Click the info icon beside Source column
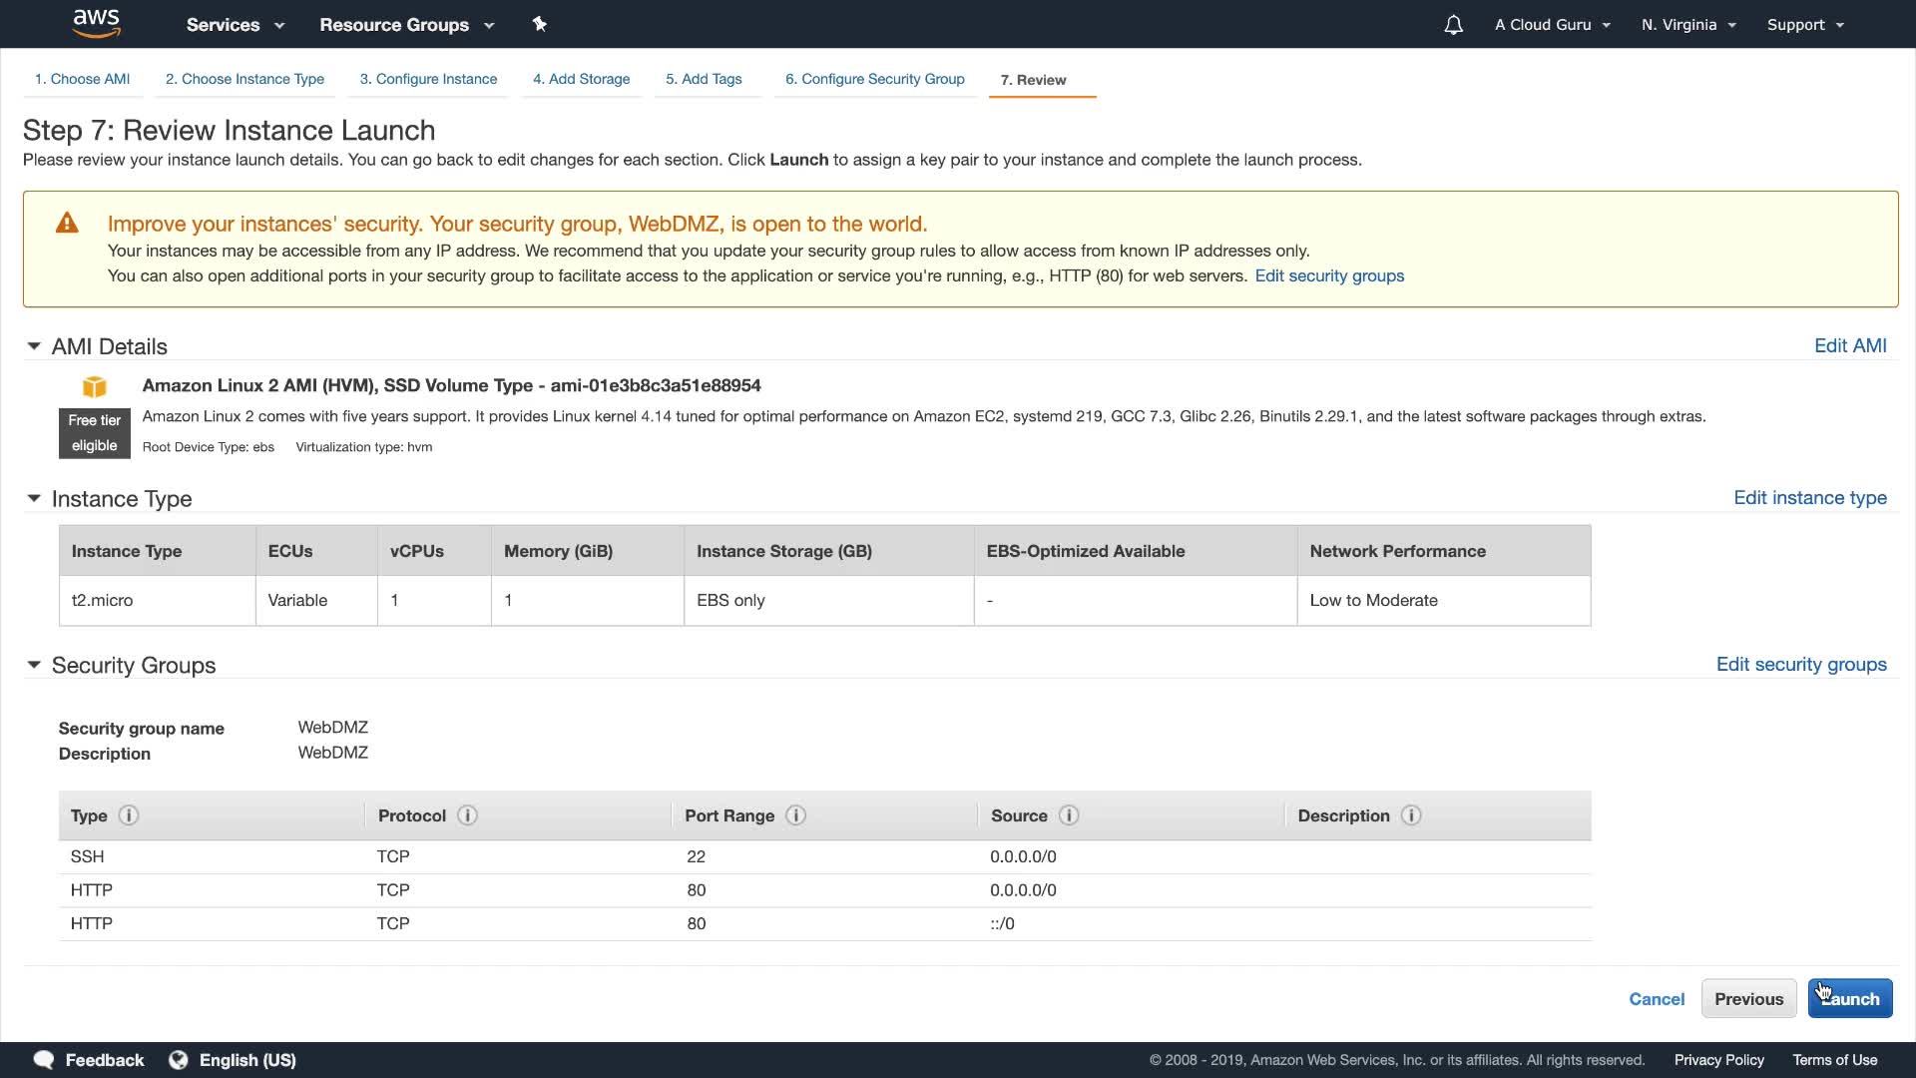Image resolution: width=1916 pixels, height=1078 pixels. pyautogui.click(x=1069, y=815)
